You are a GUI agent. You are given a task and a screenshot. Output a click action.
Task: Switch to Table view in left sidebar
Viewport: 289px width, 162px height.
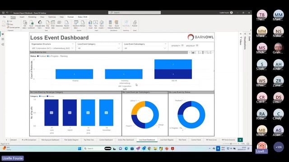click(3, 39)
